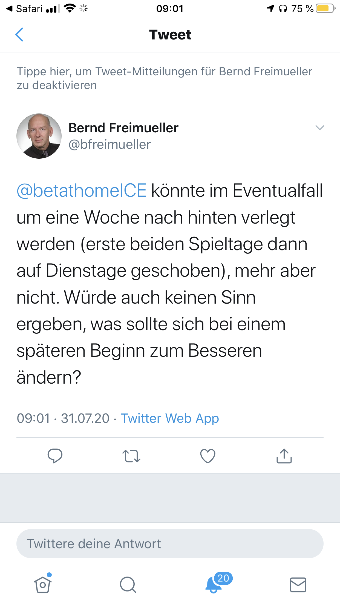
Task: Tap the tweet timestamp 09:01 · 31.07.20
Action: coord(63,418)
